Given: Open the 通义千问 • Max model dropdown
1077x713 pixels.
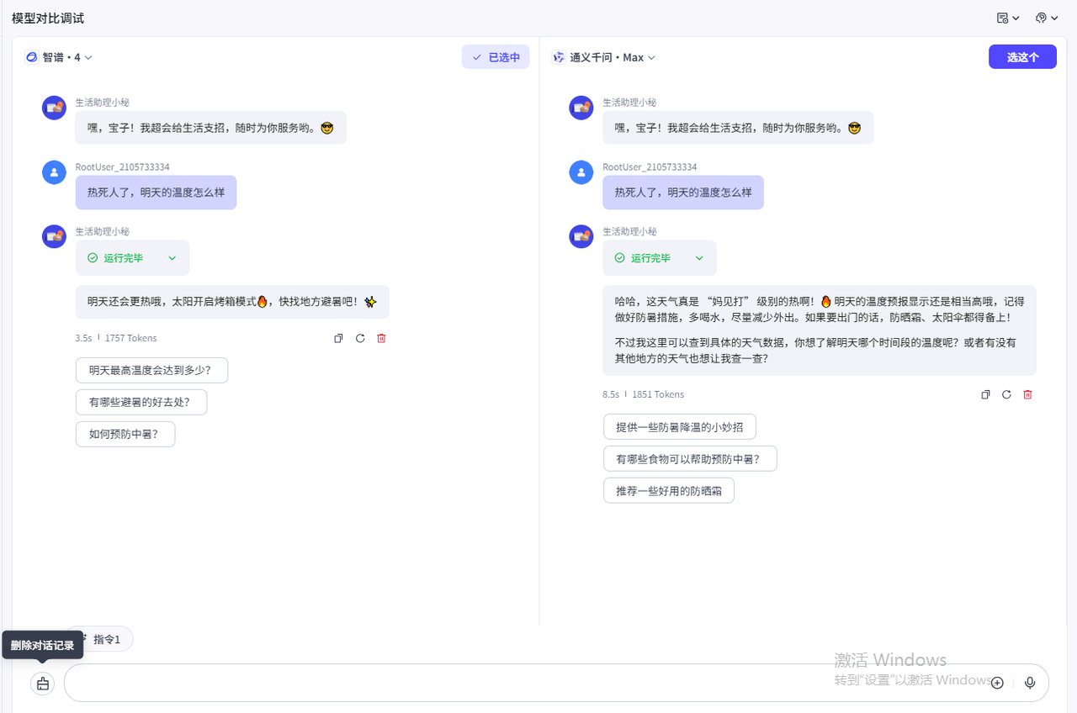Looking at the screenshot, I should coord(604,57).
